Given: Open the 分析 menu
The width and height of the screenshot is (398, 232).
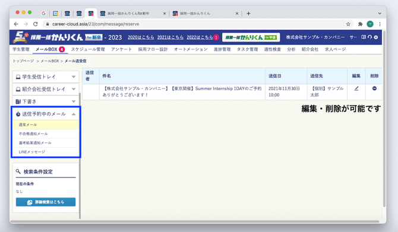Looking at the screenshot, I should point(291,49).
